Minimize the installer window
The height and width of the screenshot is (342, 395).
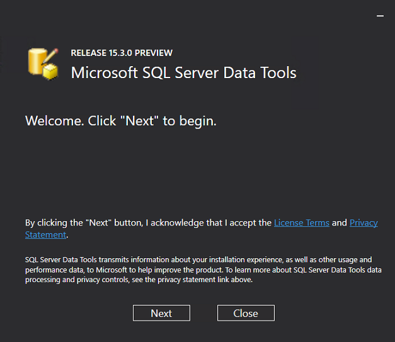pos(380,16)
